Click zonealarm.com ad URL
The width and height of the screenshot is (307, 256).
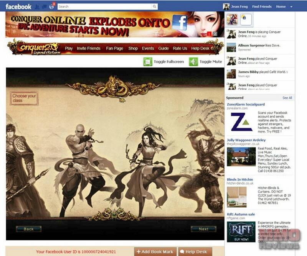[x=237, y=108]
